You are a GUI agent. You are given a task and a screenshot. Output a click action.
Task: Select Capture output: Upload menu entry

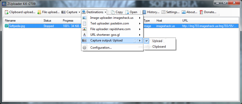pos(112,40)
